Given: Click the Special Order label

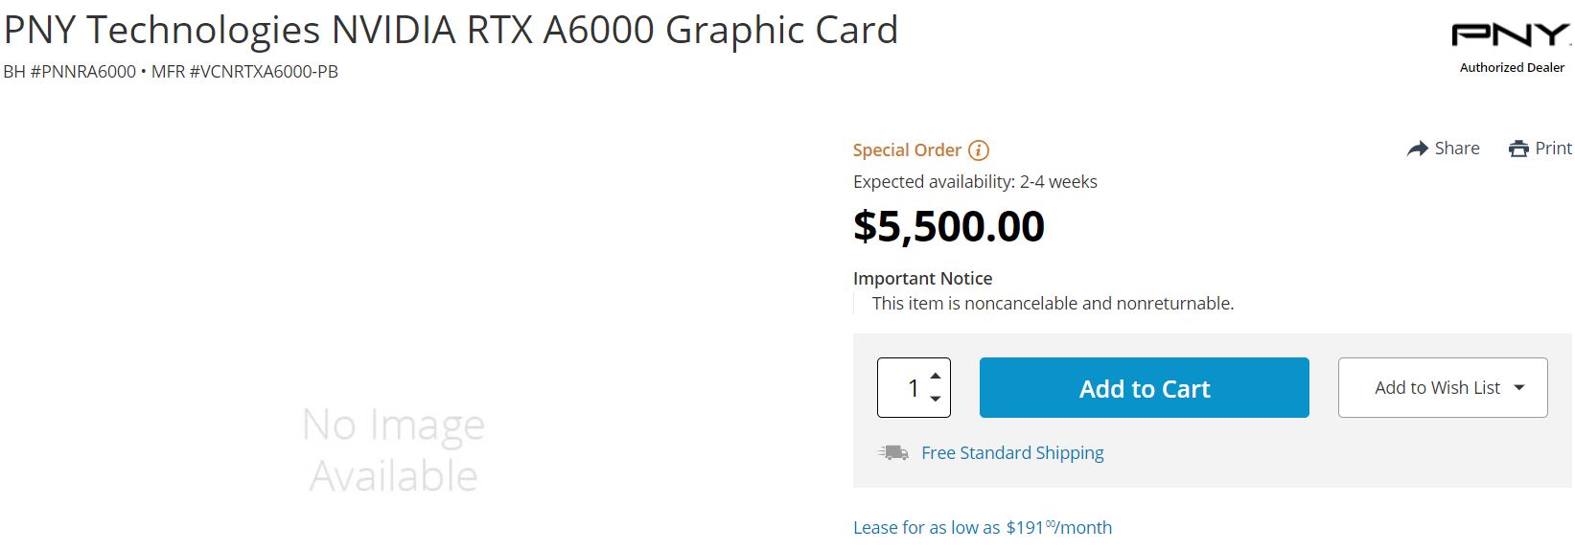Looking at the screenshot, I should pos(907,150).
